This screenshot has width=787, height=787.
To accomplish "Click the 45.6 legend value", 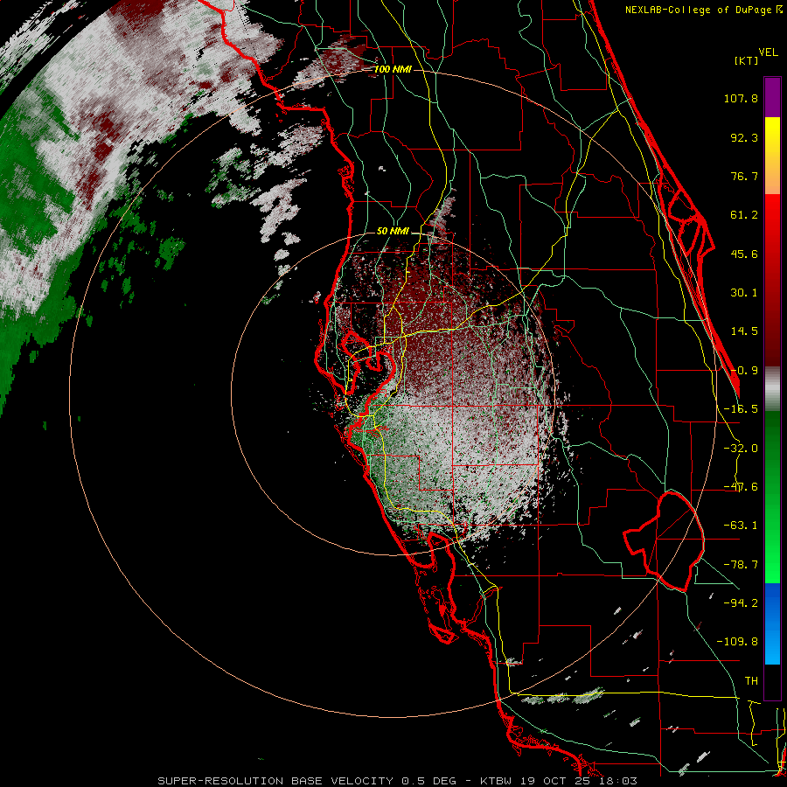I will point(744,254).
